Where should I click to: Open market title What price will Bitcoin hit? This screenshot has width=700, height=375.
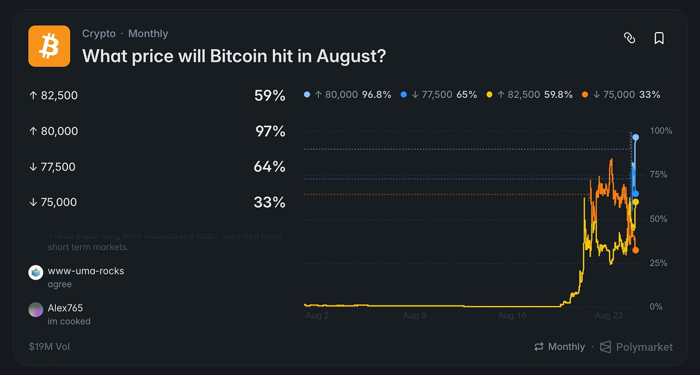pyautogui.click(x=234, y=56)
